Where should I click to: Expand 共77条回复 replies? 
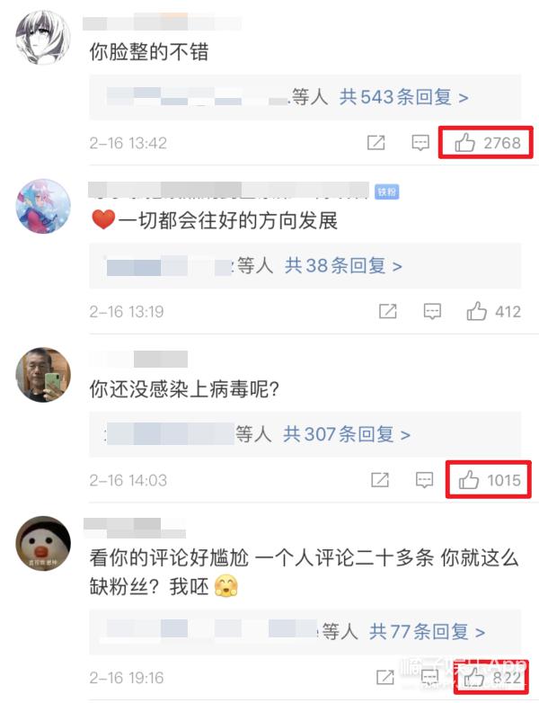[x=427, y=632]
